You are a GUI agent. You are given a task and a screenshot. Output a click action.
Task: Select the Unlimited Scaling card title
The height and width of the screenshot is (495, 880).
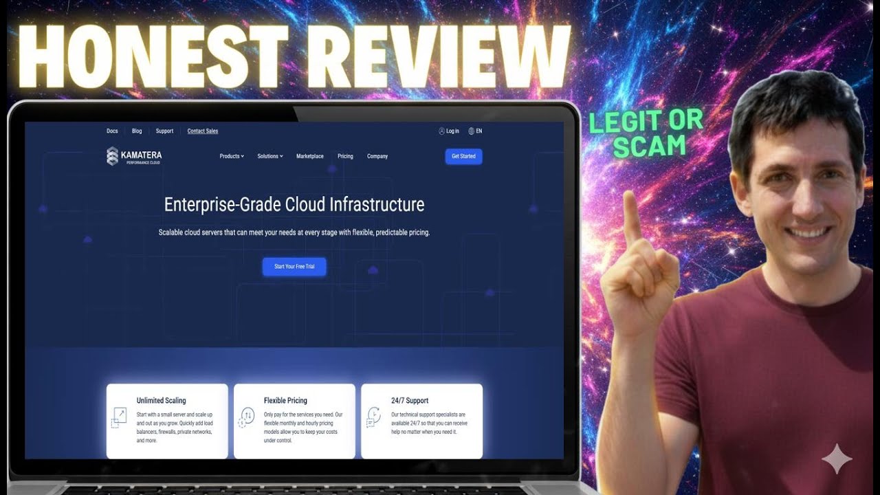[x=161, y=400]
